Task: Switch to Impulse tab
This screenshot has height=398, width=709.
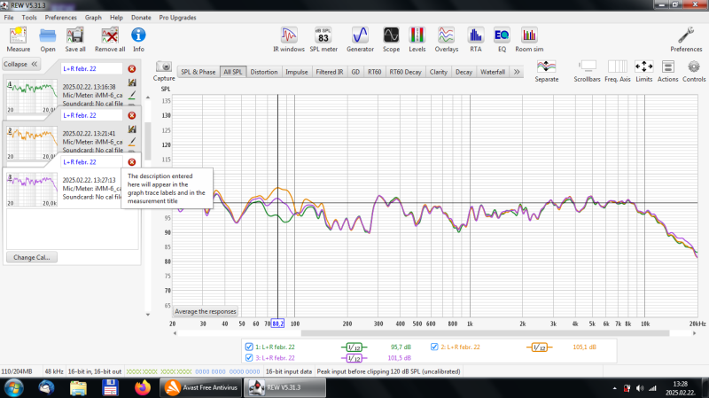Action: click(x=297, y=72)
